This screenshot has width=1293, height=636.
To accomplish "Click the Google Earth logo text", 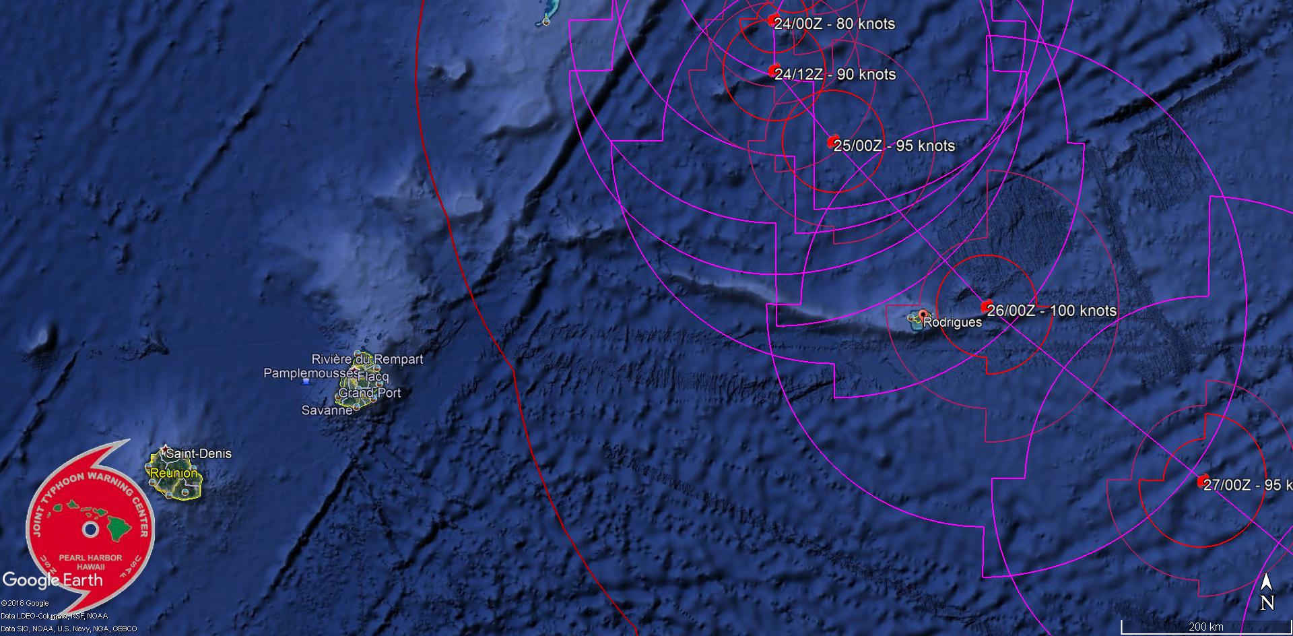I will 53,580.
